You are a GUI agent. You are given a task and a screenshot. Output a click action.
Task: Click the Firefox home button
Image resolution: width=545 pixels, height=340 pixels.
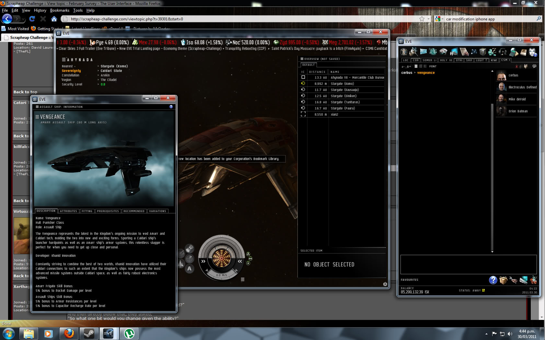click(x=54, y=19)
